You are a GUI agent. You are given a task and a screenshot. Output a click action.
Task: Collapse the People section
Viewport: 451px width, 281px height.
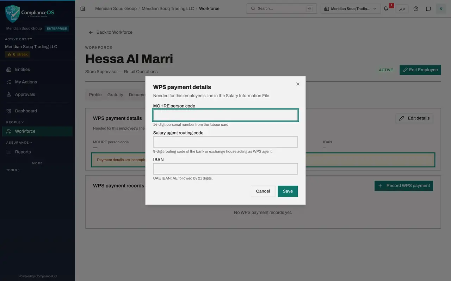tap(15, 122)
